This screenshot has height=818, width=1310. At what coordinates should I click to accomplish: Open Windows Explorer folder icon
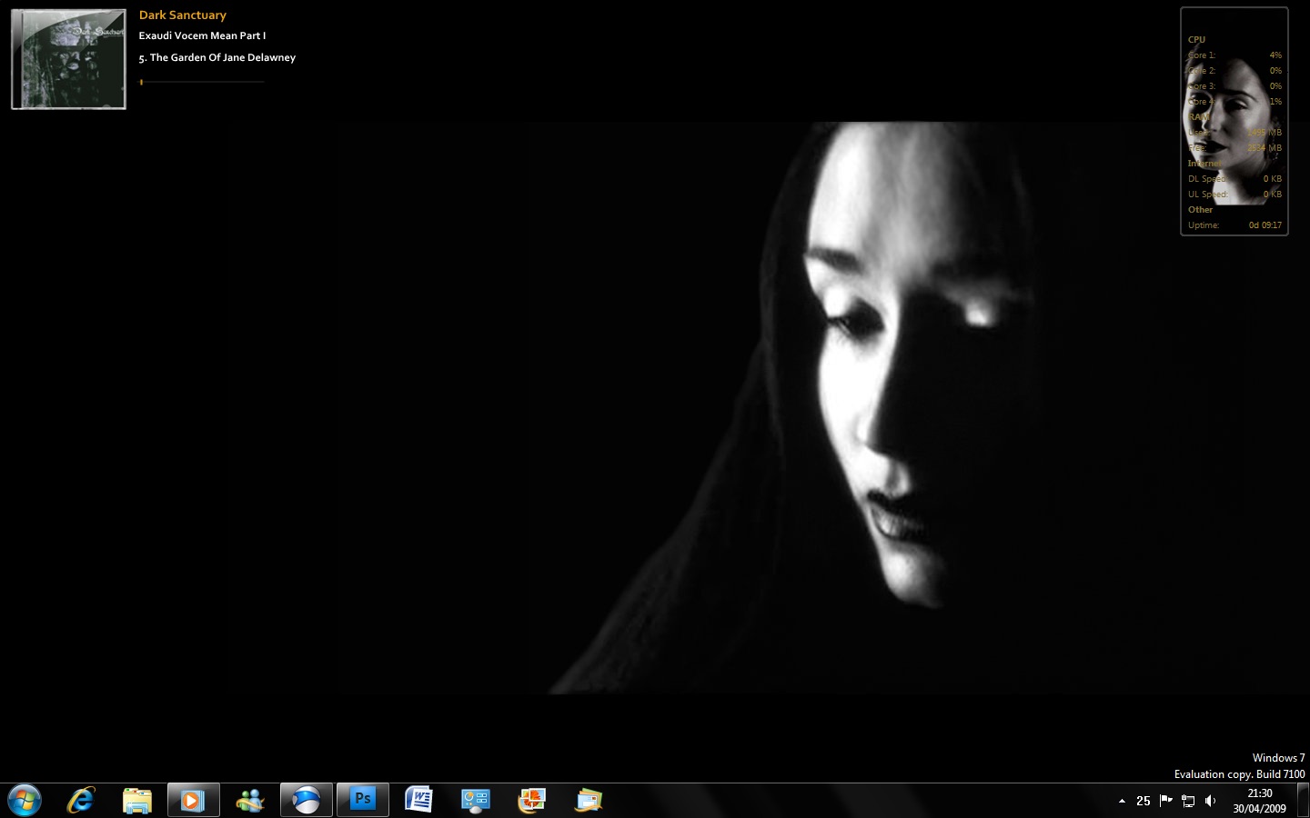[137, 800]
